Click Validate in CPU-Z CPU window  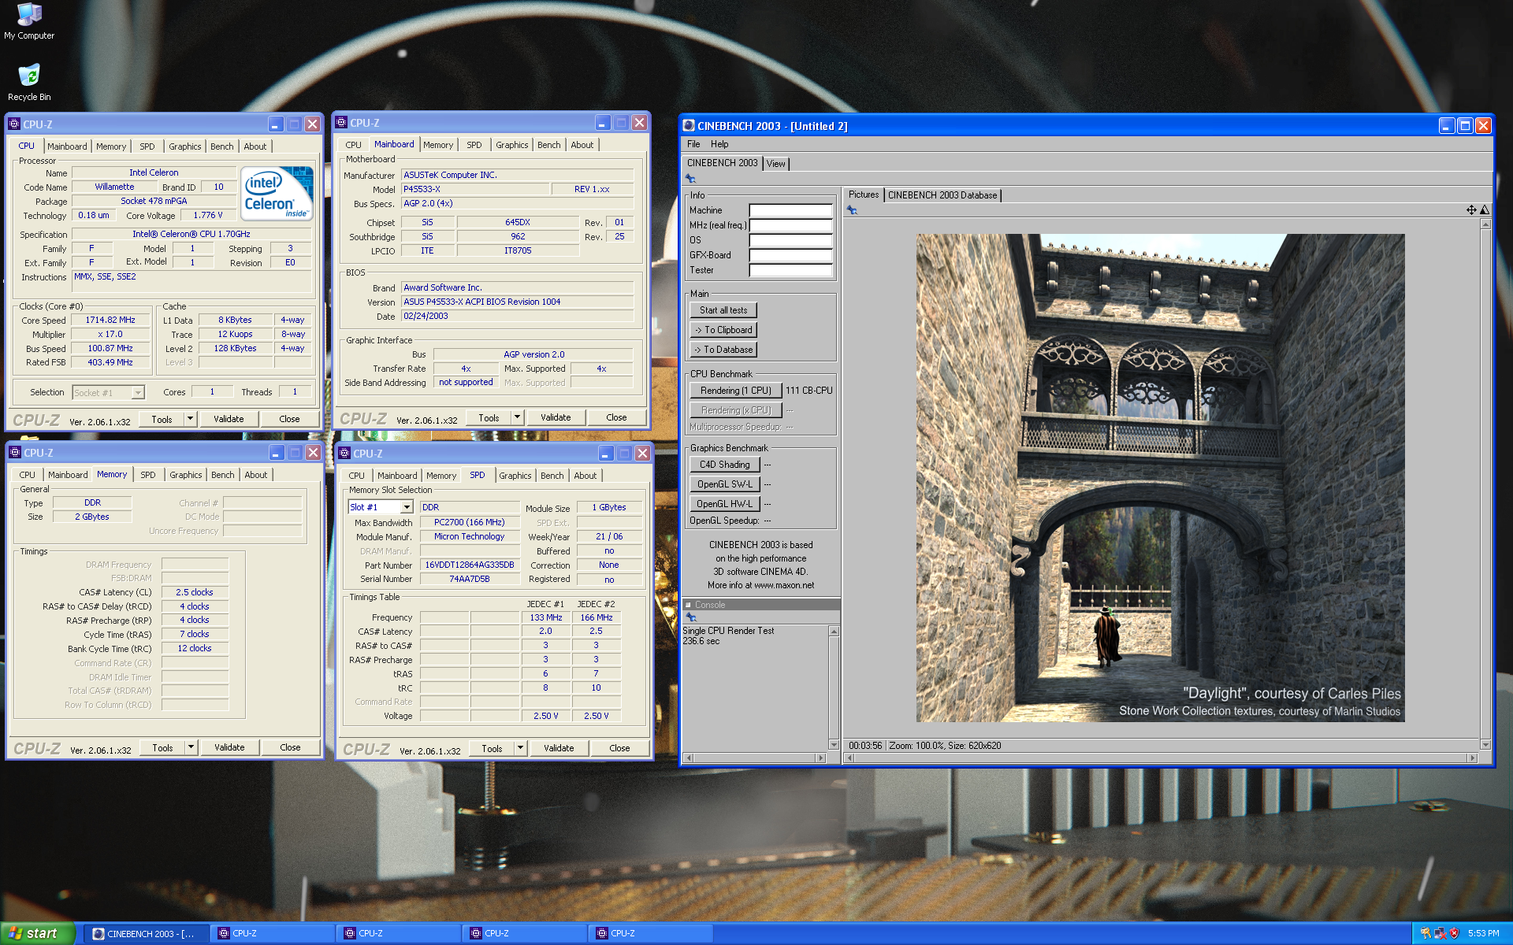click(229, 420)
